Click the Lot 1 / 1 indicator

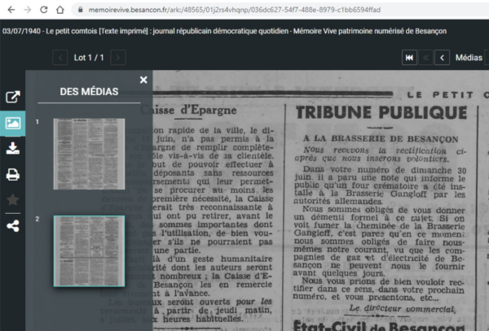(90, 57)
